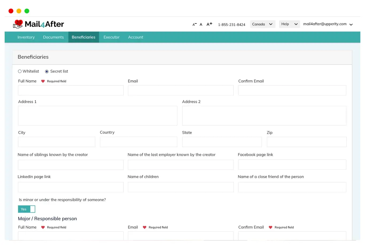This screenshot has width=365, height=245.
Task: Open the Canada country dropdown
Action: coord(262,24)
